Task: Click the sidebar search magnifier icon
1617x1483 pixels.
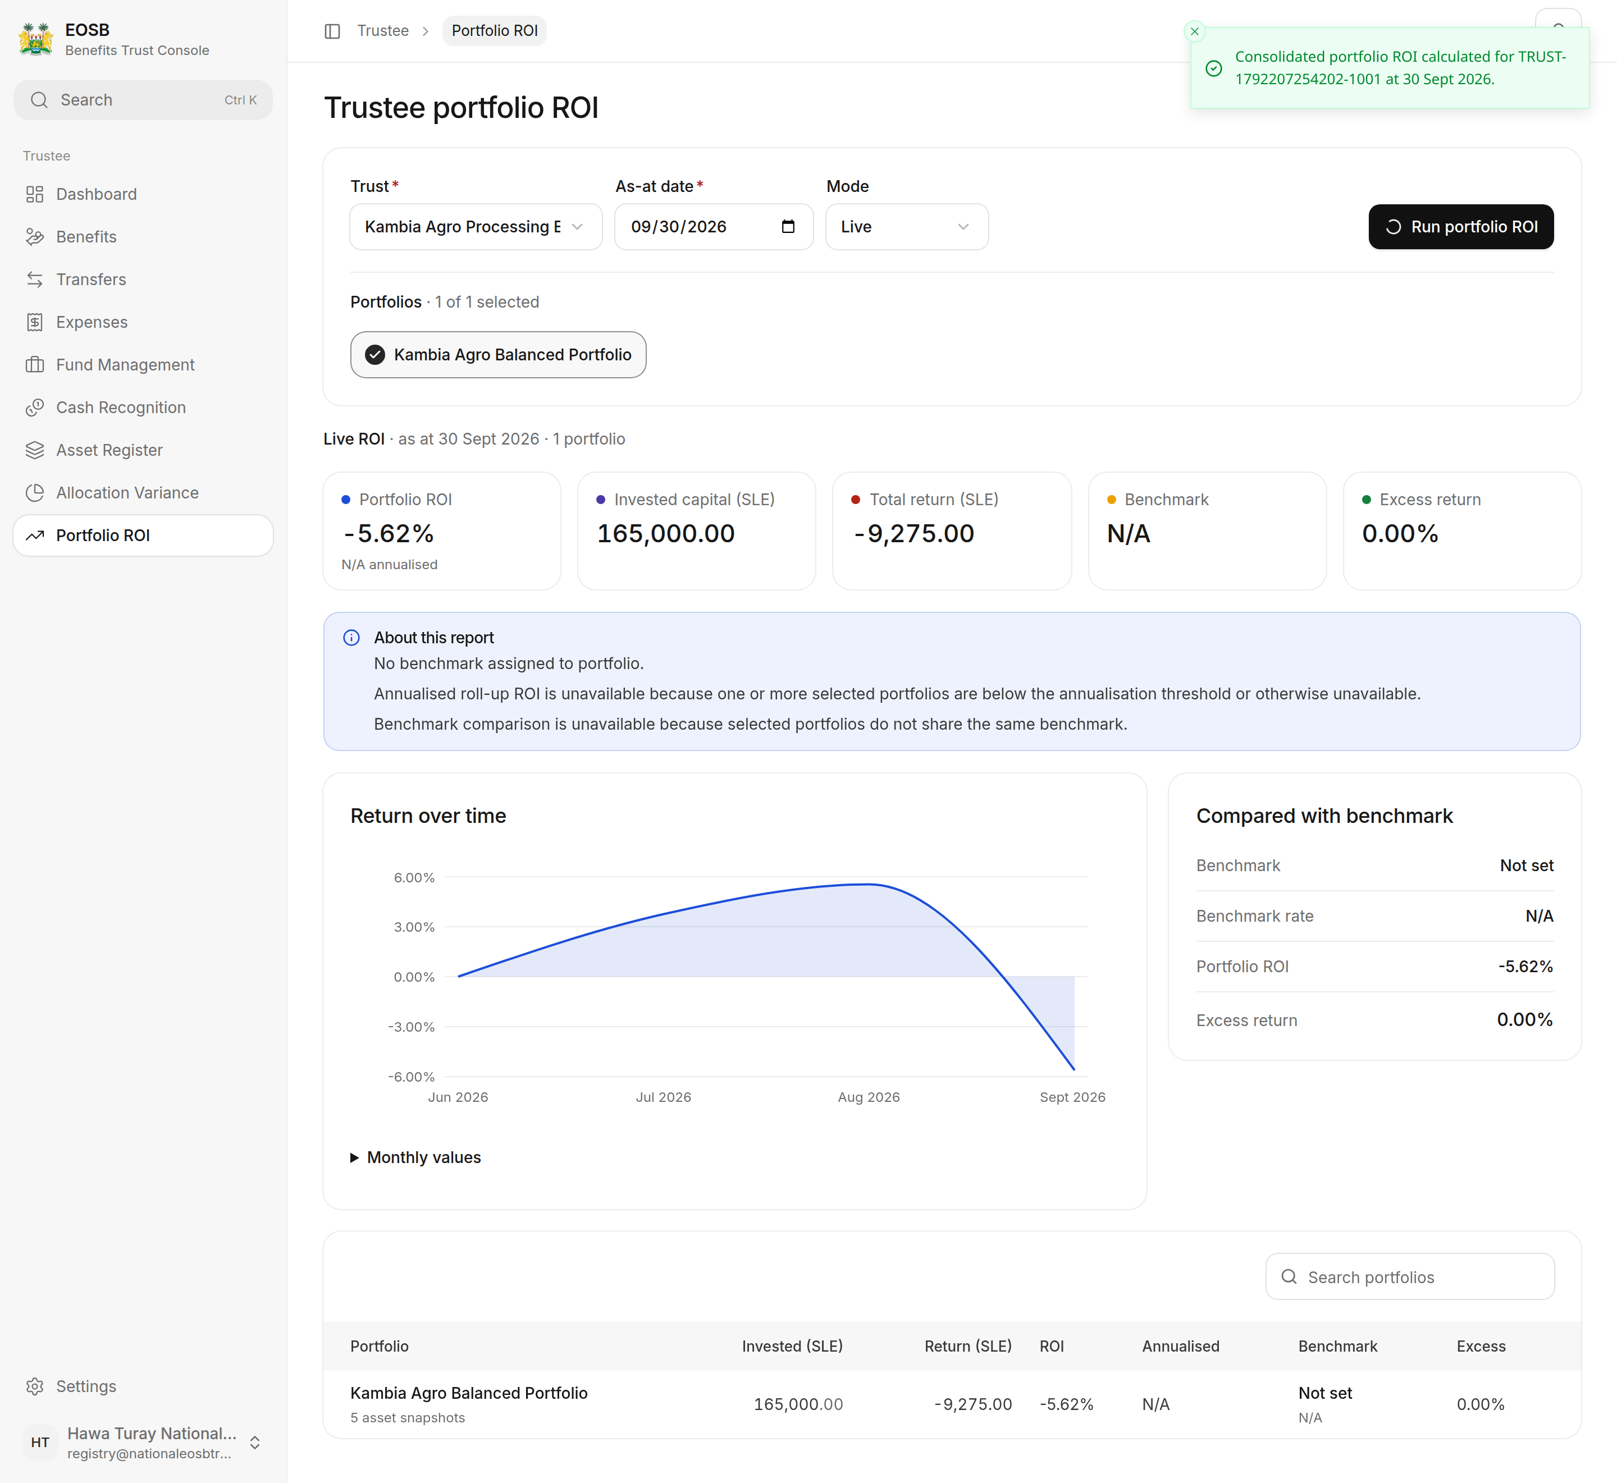Action: click(x=39, y=99)
